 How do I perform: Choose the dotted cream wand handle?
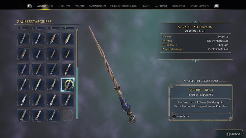click(68, 39)
